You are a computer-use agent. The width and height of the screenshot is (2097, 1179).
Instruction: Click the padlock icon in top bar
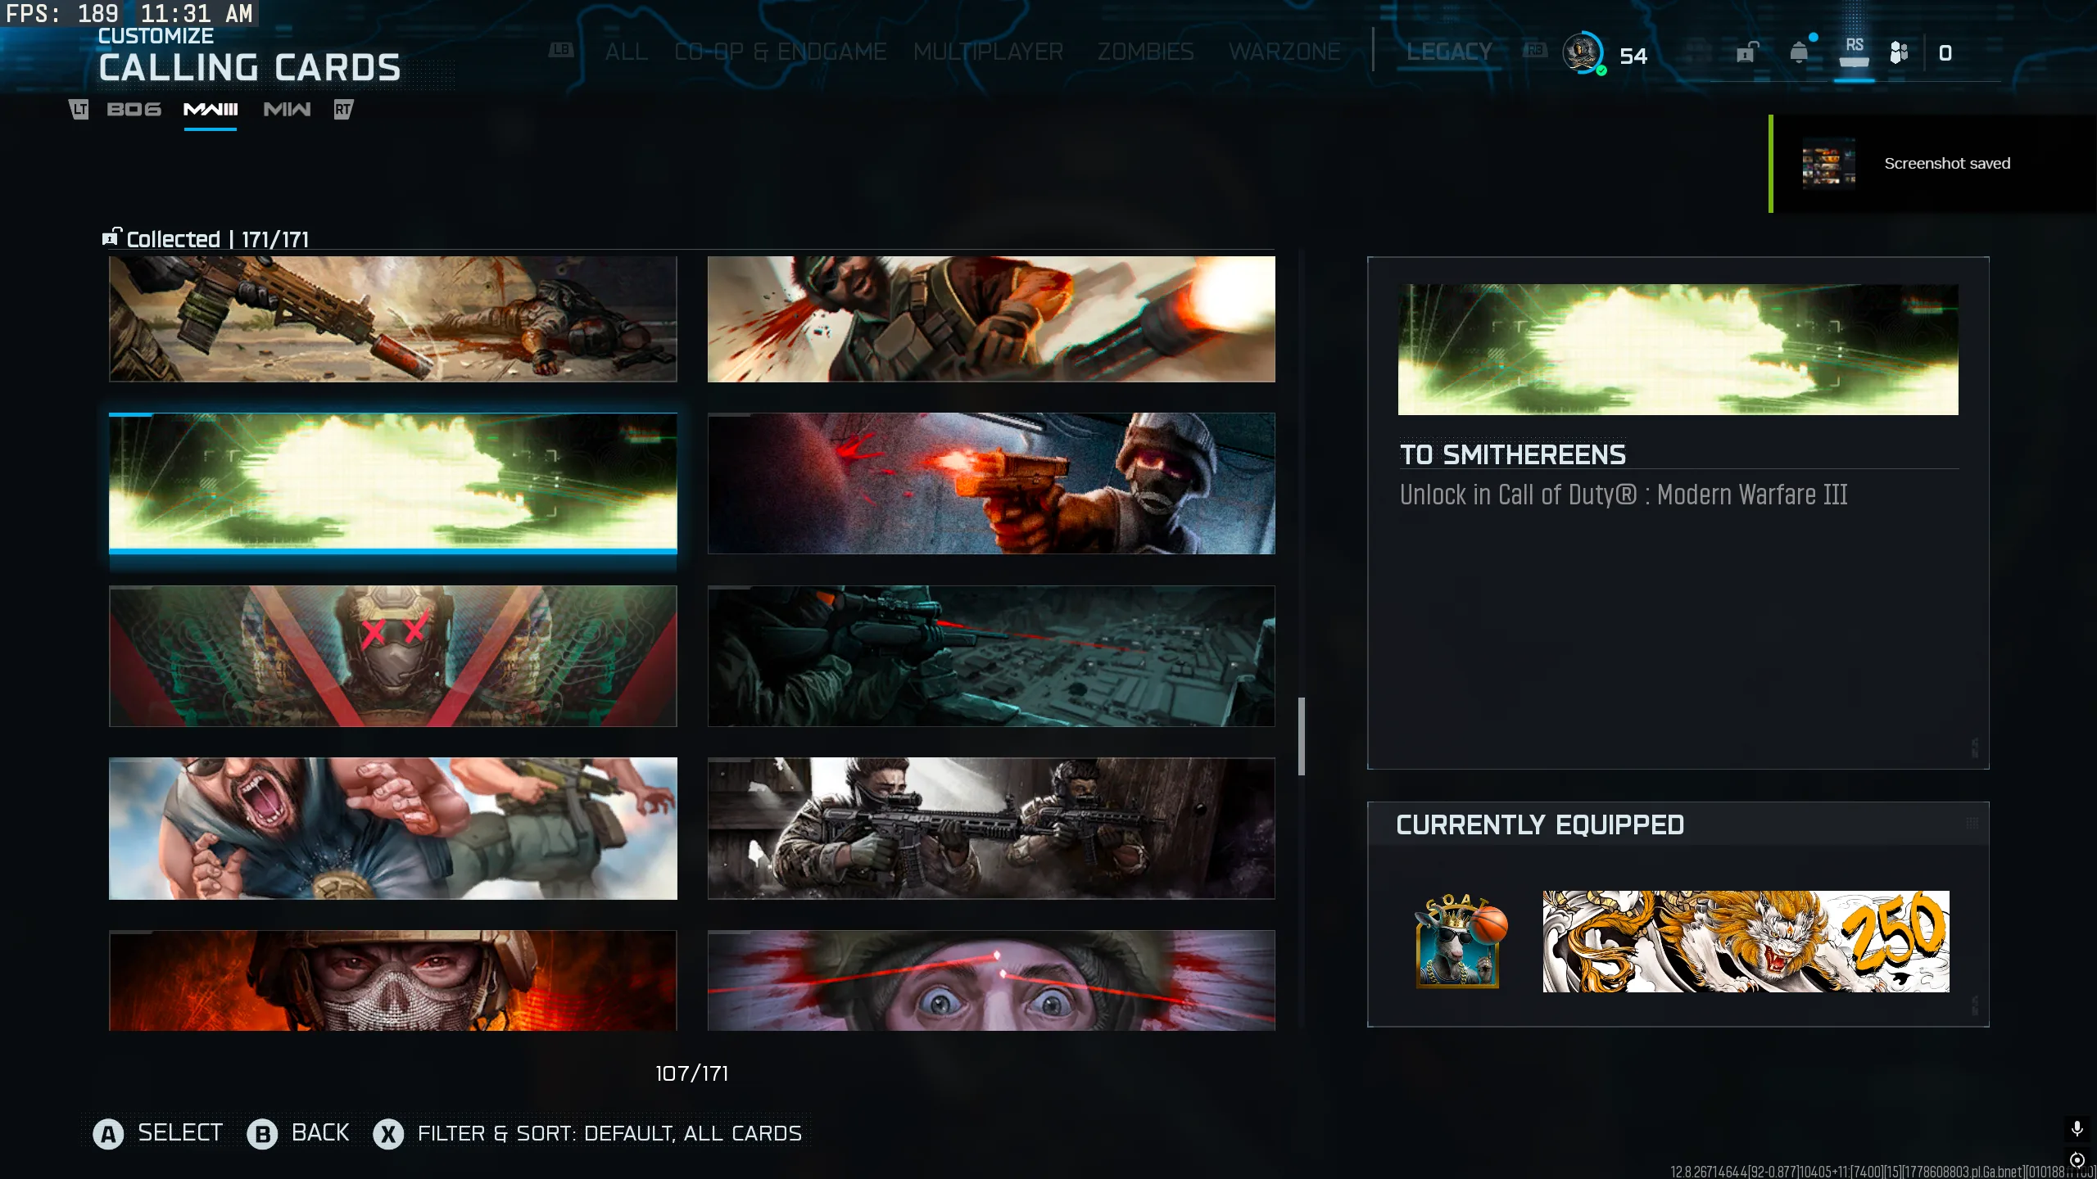(1746, 53)
